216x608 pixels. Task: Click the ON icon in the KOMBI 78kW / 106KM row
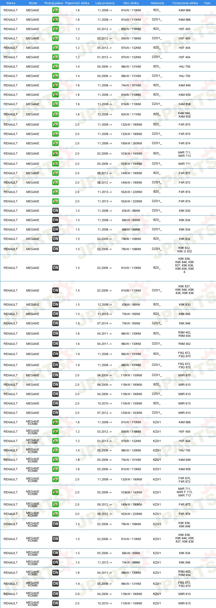(55, 524)
